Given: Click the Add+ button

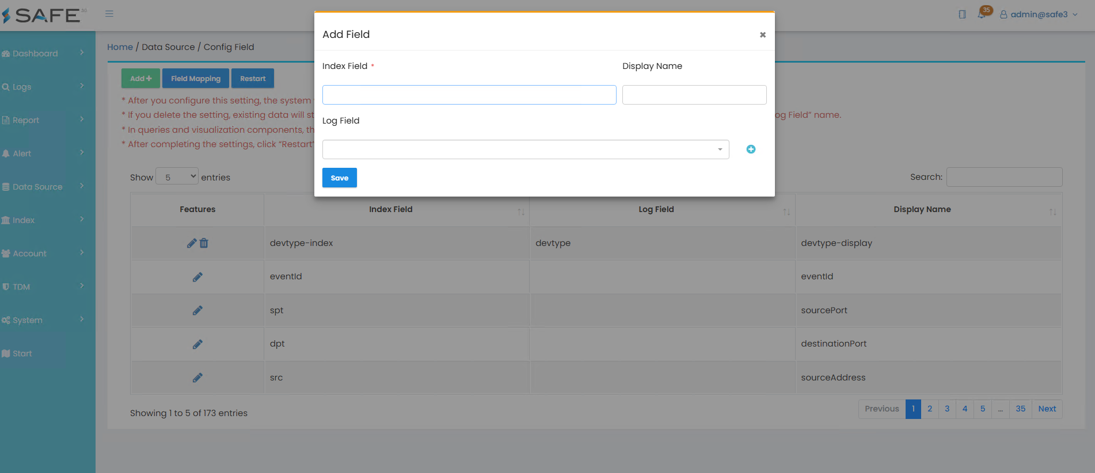Looking at the screenshot, I should 140,79.
